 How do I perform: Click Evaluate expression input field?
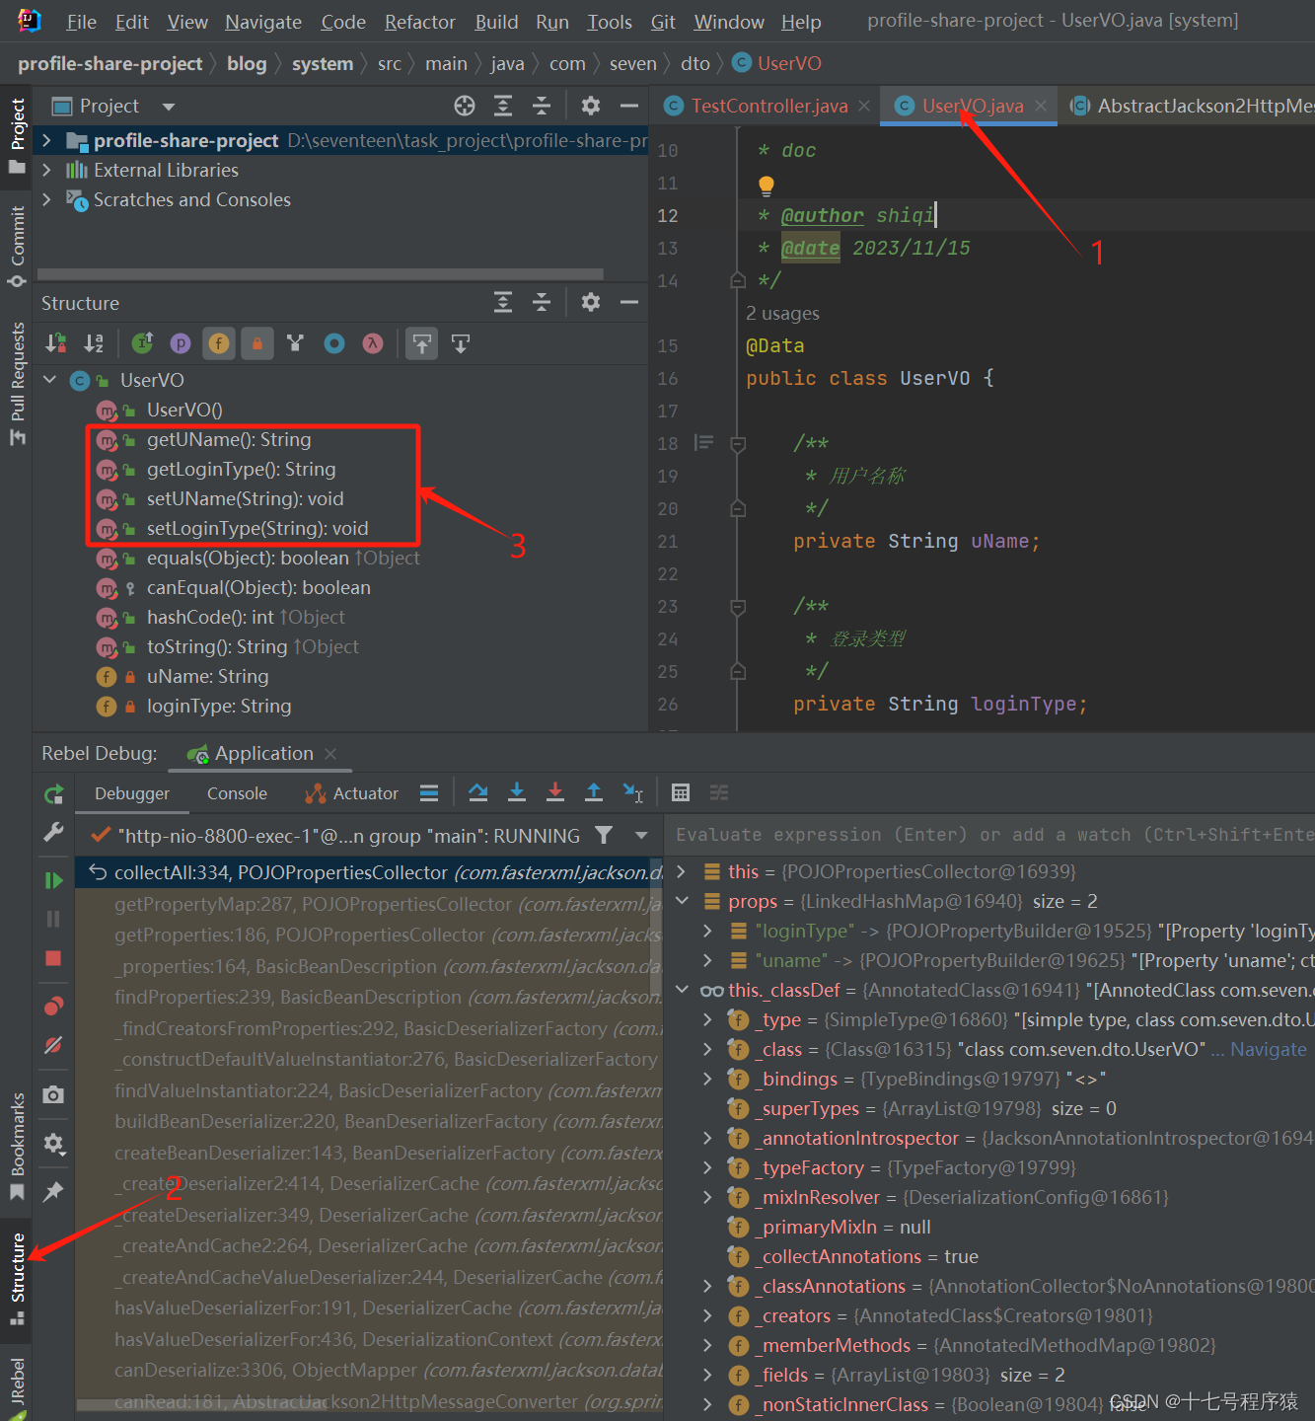(x=991, y=835)
